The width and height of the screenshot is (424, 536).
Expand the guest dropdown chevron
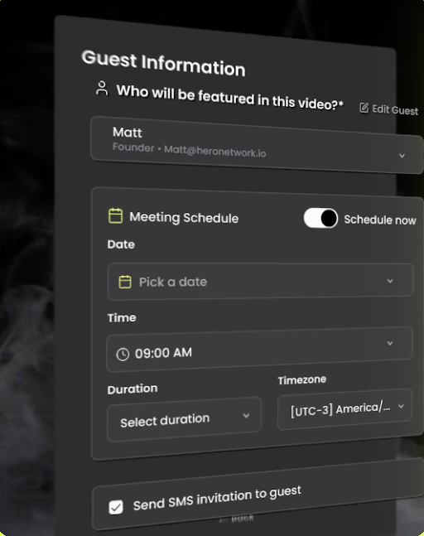point(402,156)
